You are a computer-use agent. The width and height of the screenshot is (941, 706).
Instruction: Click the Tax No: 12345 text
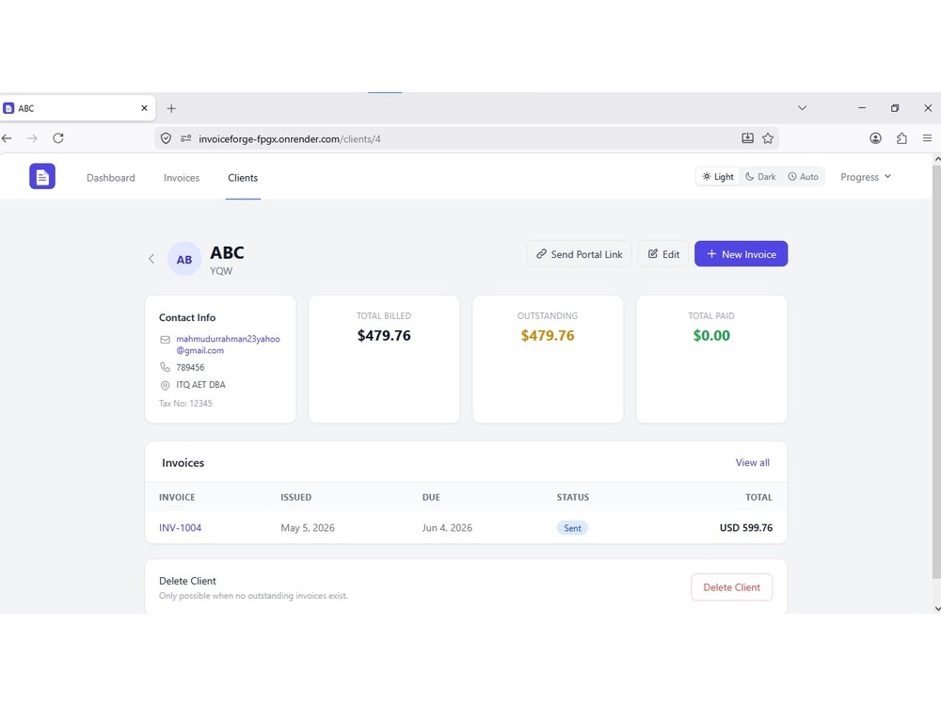185,404
